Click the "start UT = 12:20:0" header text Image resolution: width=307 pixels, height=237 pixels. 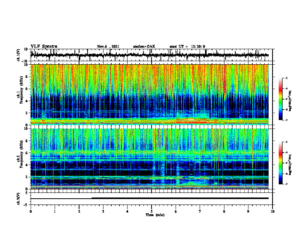point(187,46)
